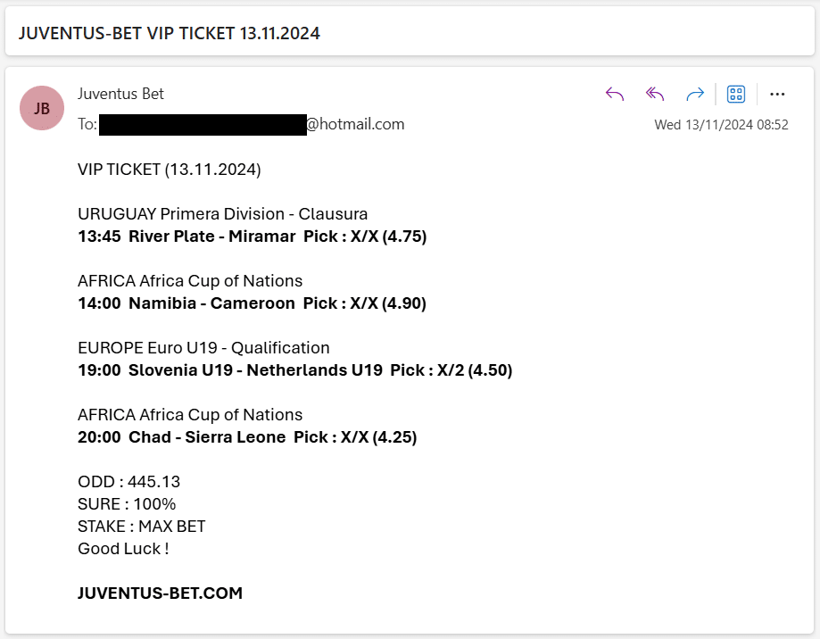Screen dimensions: 820x639
Task: Click the hotmail.com recipient address
Action: click(x=252, y=124)
